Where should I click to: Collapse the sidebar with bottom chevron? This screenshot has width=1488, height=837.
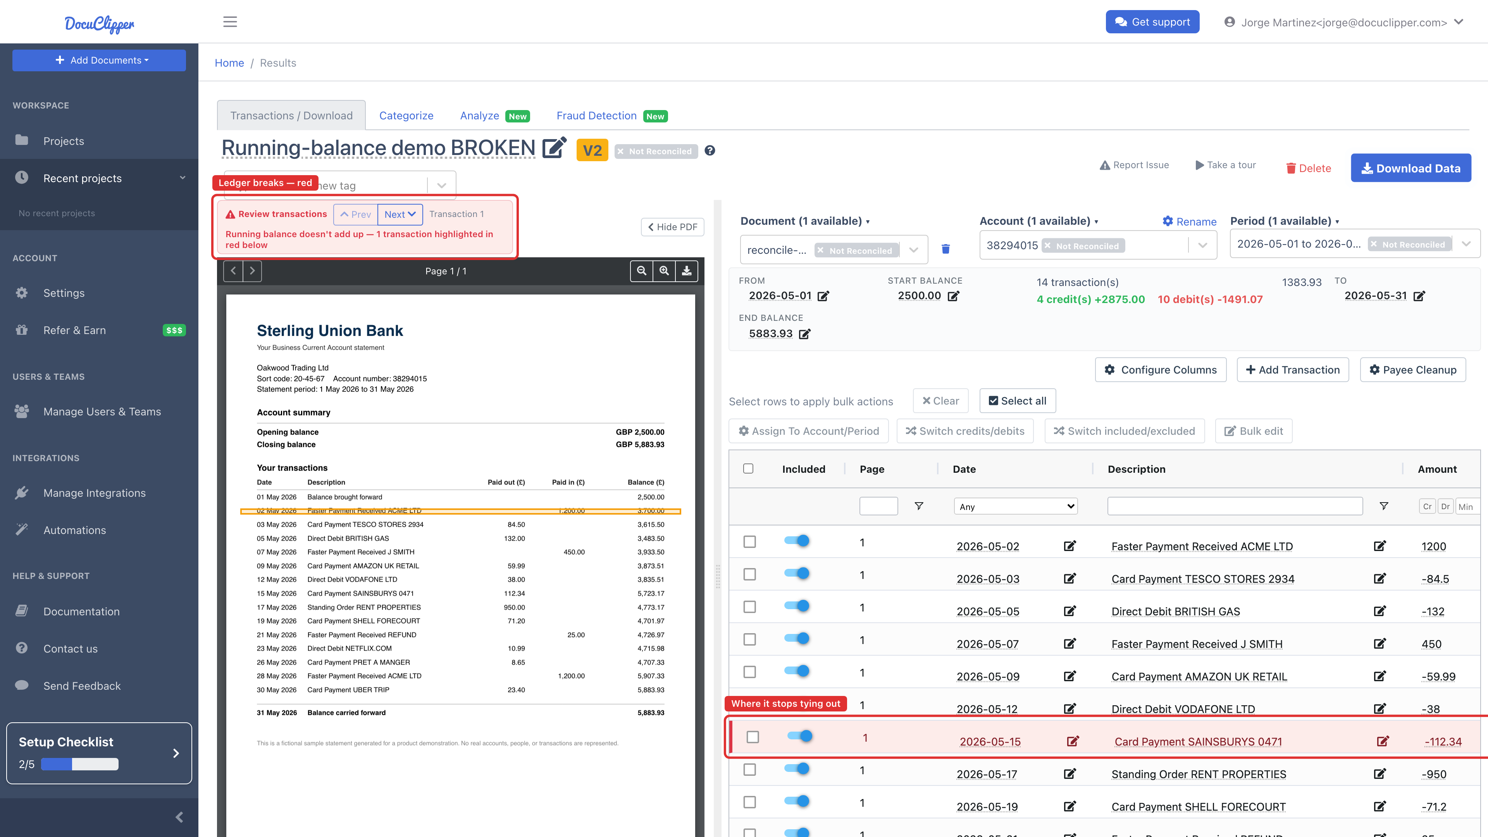179,817
